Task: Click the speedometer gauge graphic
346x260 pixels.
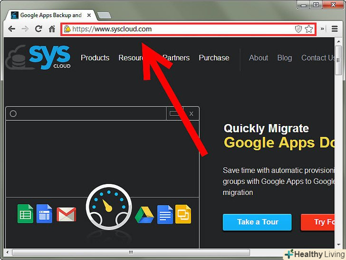Action: 109,207
